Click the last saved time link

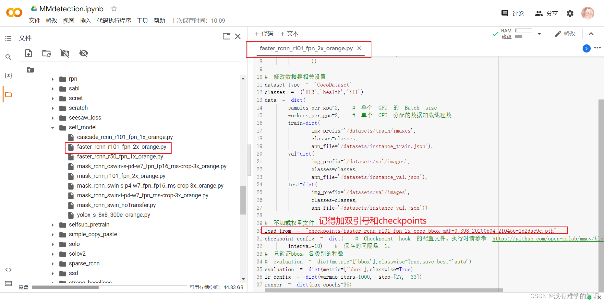[198, 21]
